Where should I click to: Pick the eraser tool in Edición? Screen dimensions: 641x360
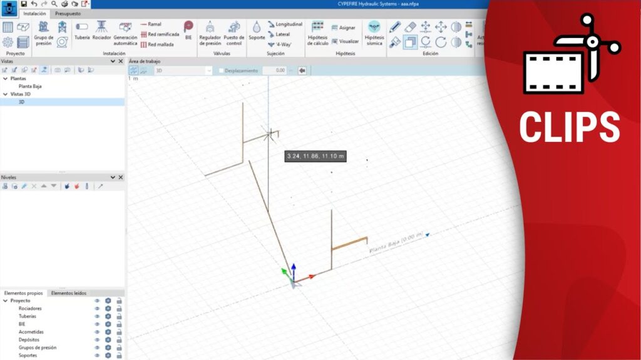(410, 27)
